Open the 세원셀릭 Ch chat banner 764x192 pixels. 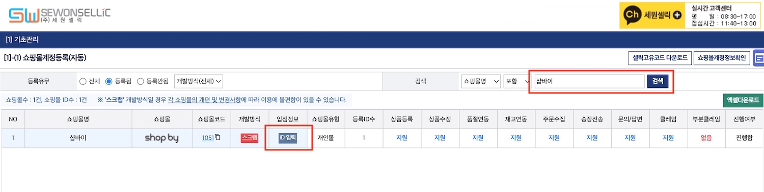click(653, 15)
